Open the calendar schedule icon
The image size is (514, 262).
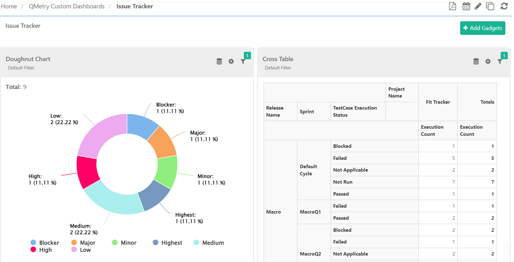coord(466,6)
